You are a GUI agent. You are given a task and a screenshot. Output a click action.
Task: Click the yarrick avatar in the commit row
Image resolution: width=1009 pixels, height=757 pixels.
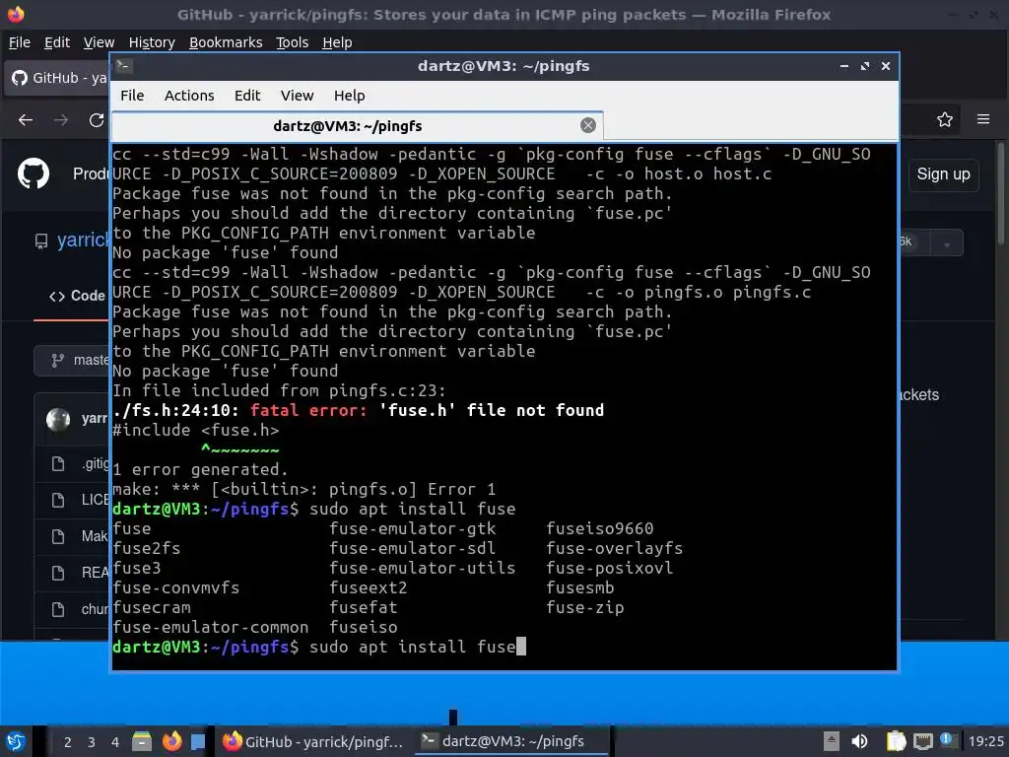(58, 419)
